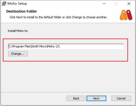The image size is (136, 106).
Task: Click the "Install Moho to:" label
Action: (x=18, y=31)
